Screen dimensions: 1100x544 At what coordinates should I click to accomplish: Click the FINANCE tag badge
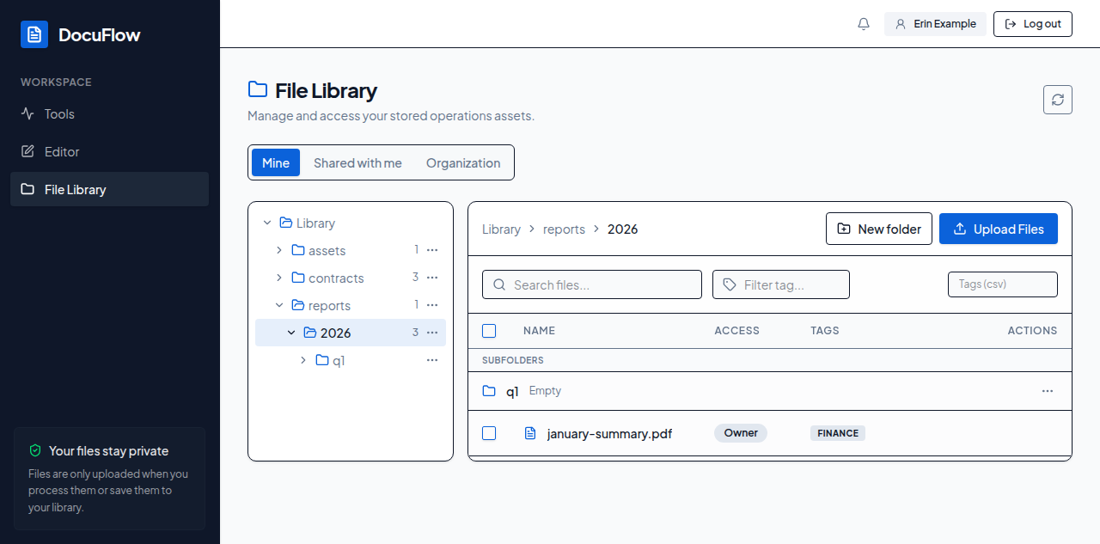[838, 433]
